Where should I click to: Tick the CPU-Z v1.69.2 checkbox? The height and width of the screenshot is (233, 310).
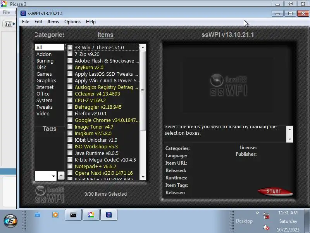point(70,100)
